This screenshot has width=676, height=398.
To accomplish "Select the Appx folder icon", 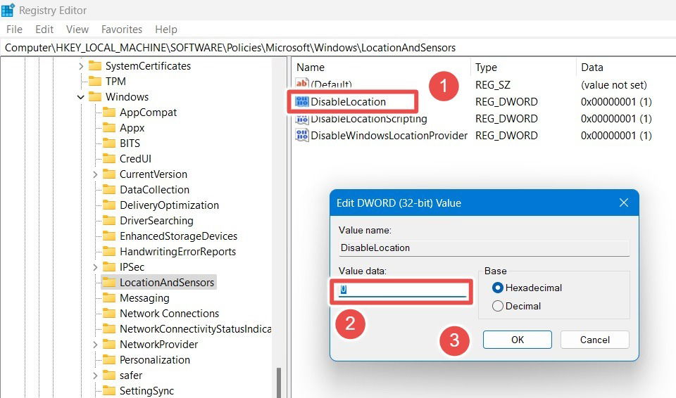I will (x=109, y=128).
